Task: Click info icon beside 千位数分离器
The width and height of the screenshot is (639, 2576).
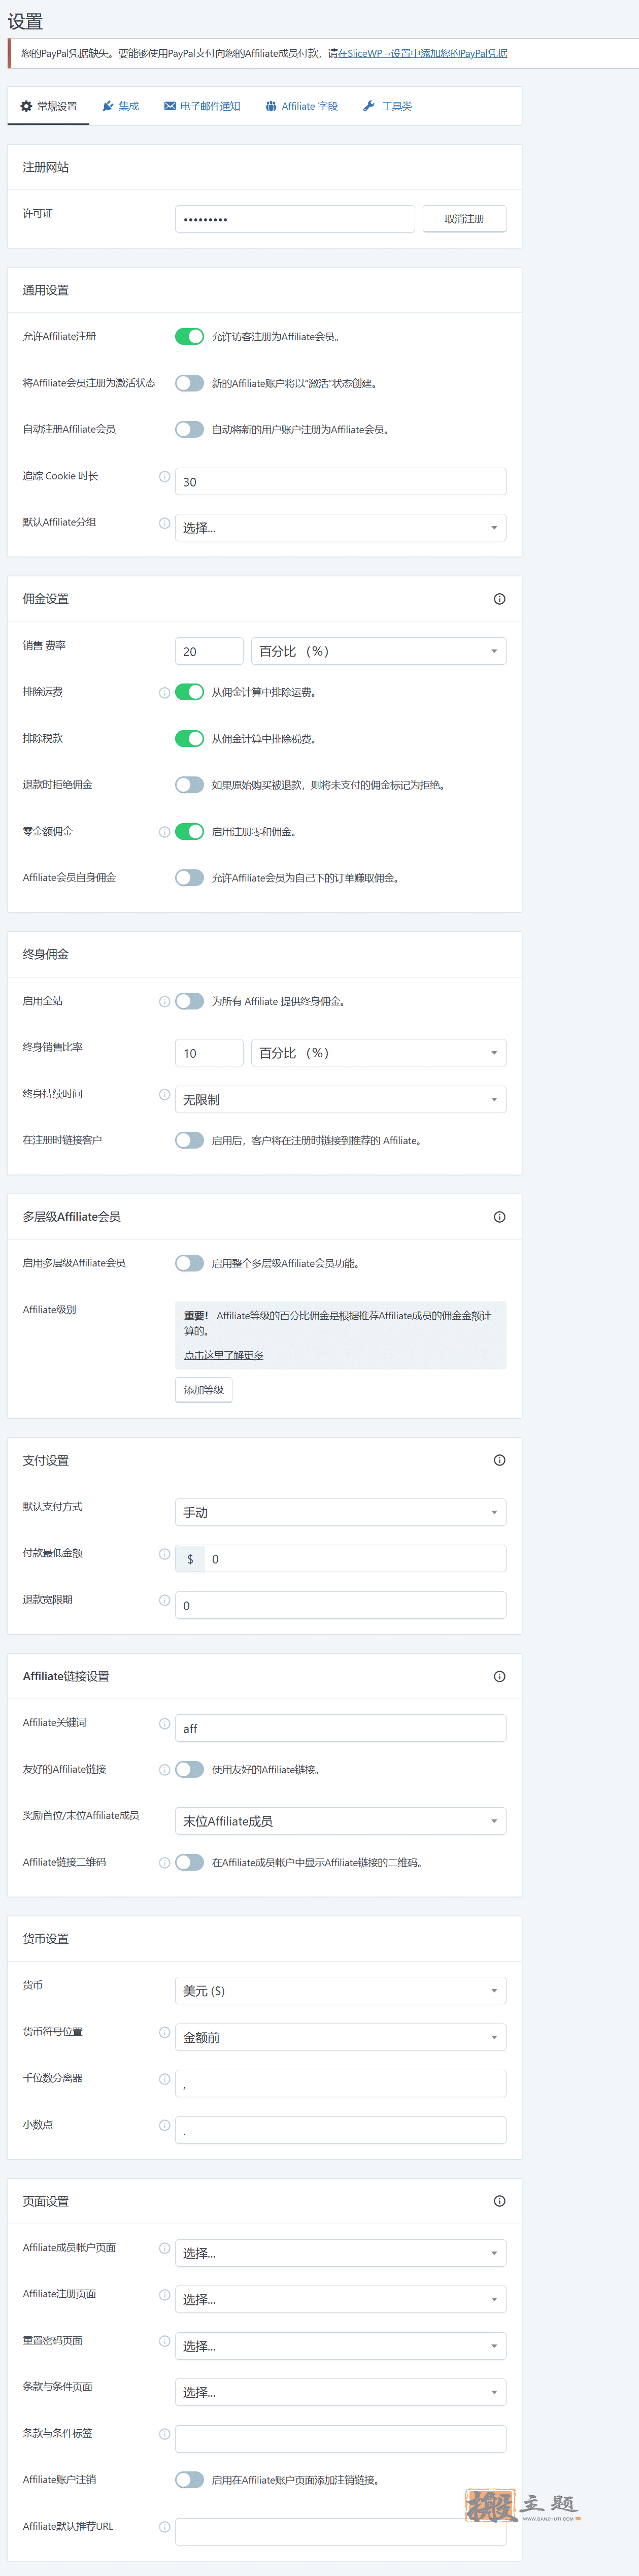Action: point(164,2079)
